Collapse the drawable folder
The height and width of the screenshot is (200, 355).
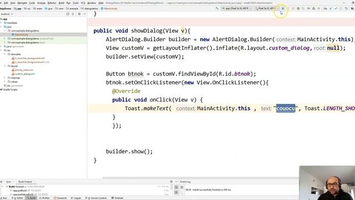coord(4,54)
